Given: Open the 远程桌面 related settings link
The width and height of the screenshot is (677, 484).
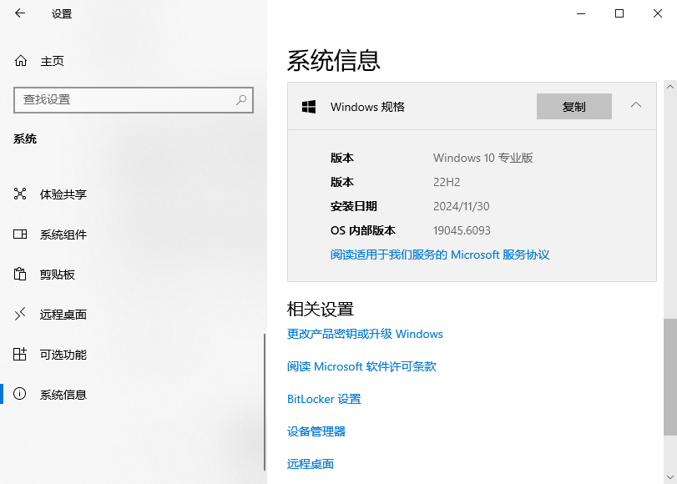Looking at the screenshot, I should 308,464.
